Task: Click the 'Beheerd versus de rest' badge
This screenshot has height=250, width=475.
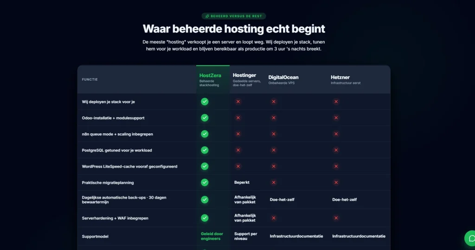Action: 234,16
